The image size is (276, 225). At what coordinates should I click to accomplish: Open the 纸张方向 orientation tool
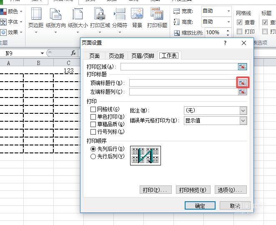55,20
